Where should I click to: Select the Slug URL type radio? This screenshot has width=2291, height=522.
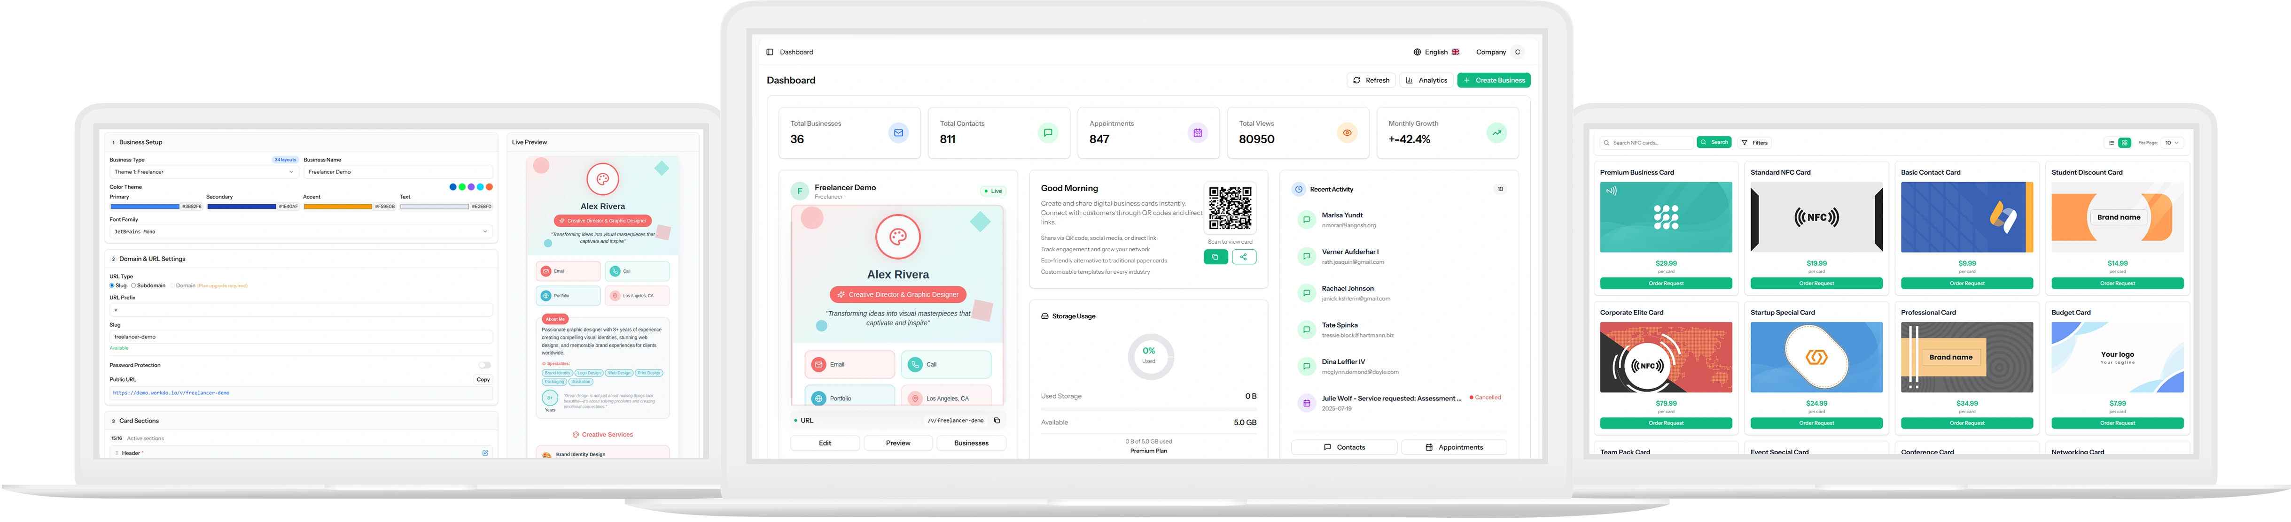[112, 285]
